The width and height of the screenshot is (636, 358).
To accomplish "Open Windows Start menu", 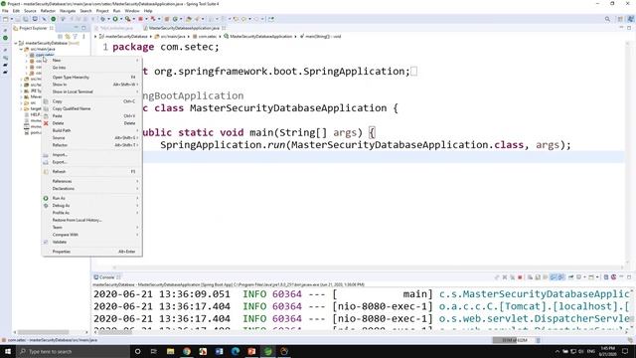I will [8, 351].
